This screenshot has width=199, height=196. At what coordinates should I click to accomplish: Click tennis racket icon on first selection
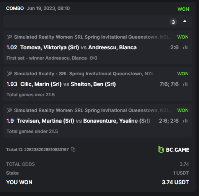pos(10,37)
